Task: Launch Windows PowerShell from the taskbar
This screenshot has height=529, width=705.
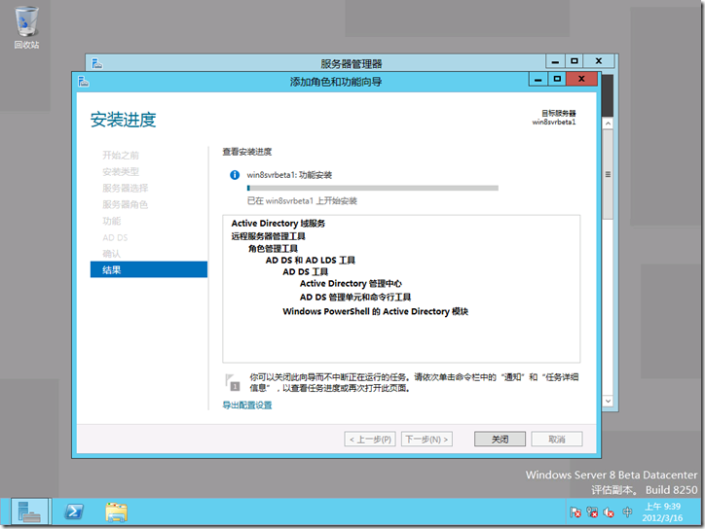Action: point(74,511)
